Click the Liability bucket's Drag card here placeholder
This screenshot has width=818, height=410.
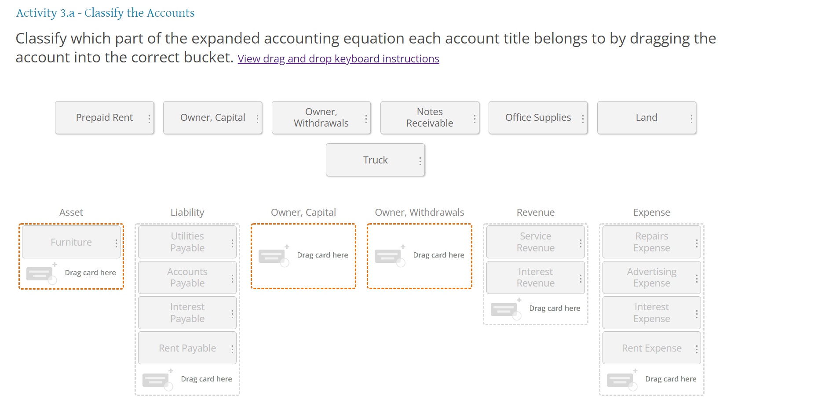[187, 380]
